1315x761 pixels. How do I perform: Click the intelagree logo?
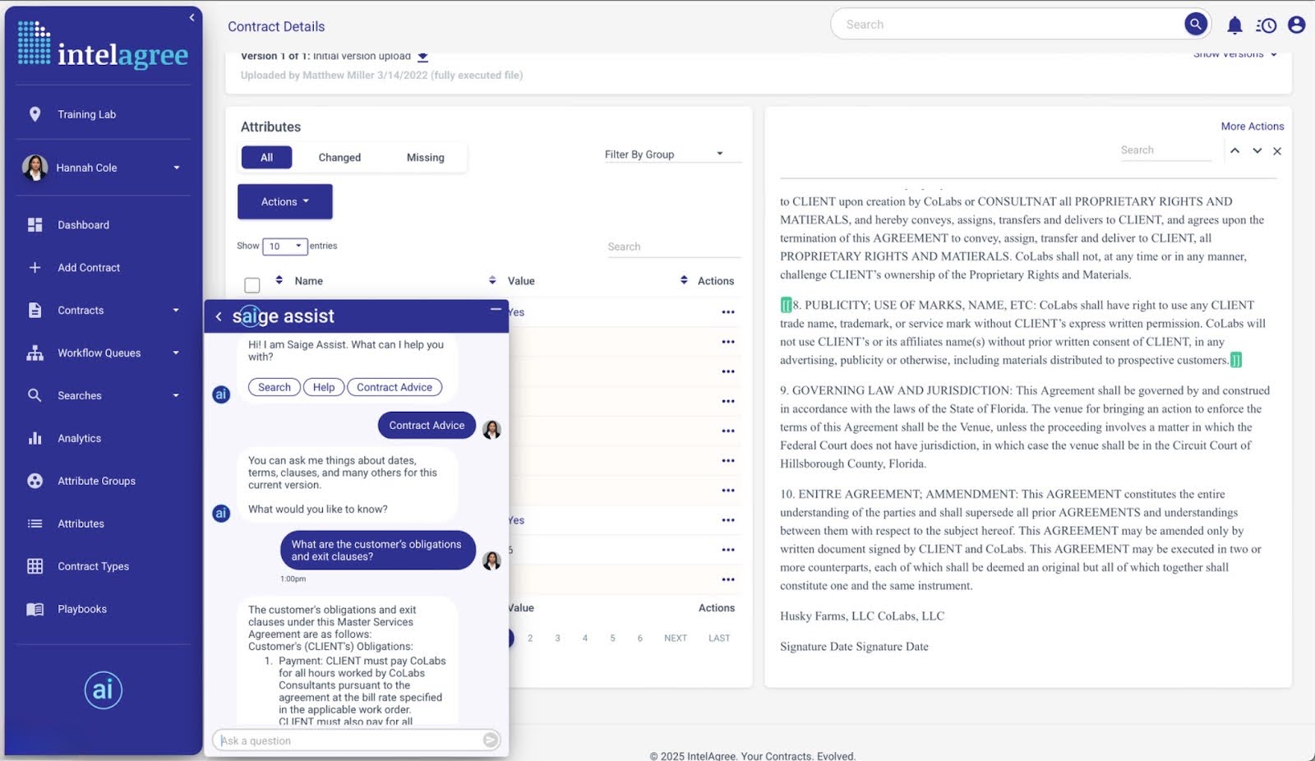click(x=104, y=44)
